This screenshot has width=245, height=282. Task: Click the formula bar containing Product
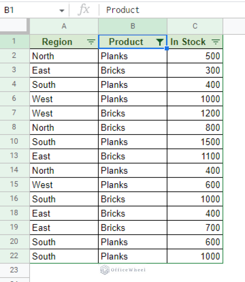172,10
